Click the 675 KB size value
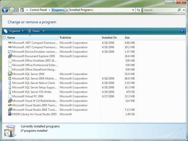 coord(130,92)
